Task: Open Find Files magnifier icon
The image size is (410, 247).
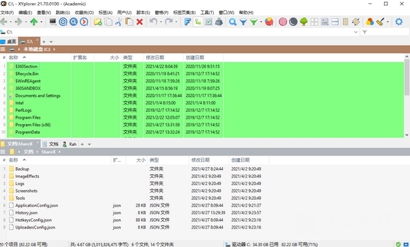Action: 232,22
